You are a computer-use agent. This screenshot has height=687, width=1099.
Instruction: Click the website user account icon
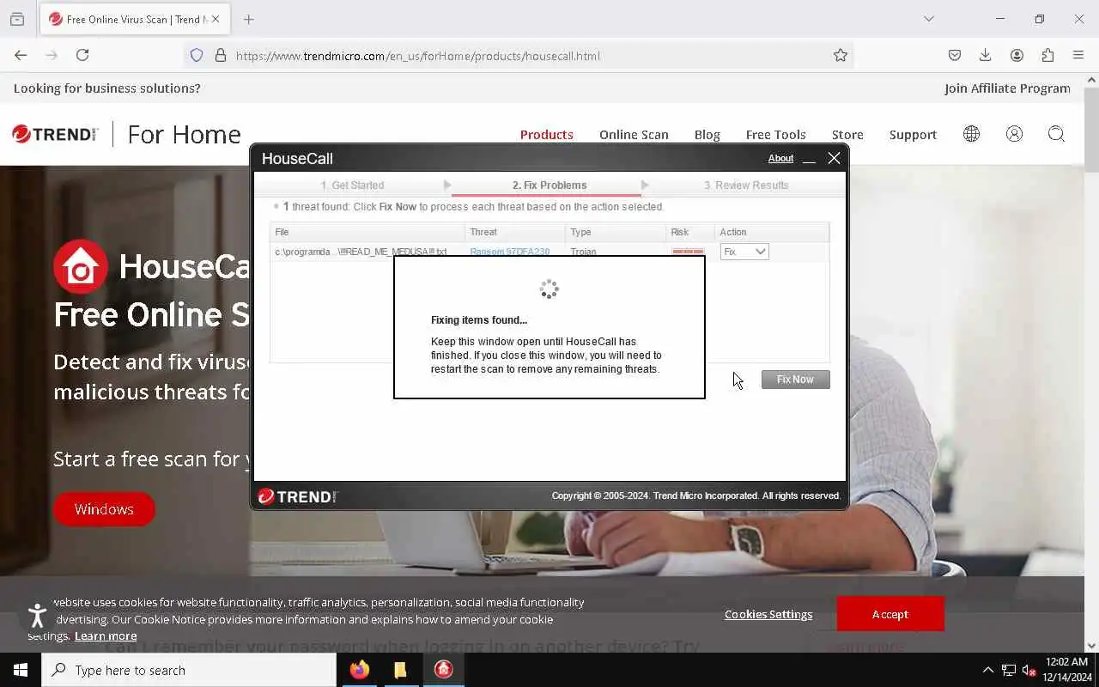pyautogui.click(x=1014, y=134)
